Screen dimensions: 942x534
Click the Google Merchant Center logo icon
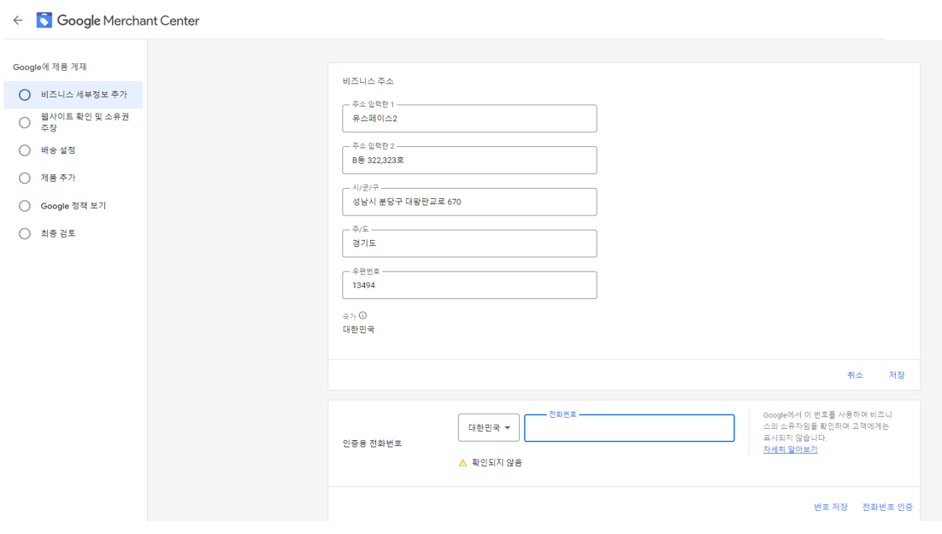point(44,21)
